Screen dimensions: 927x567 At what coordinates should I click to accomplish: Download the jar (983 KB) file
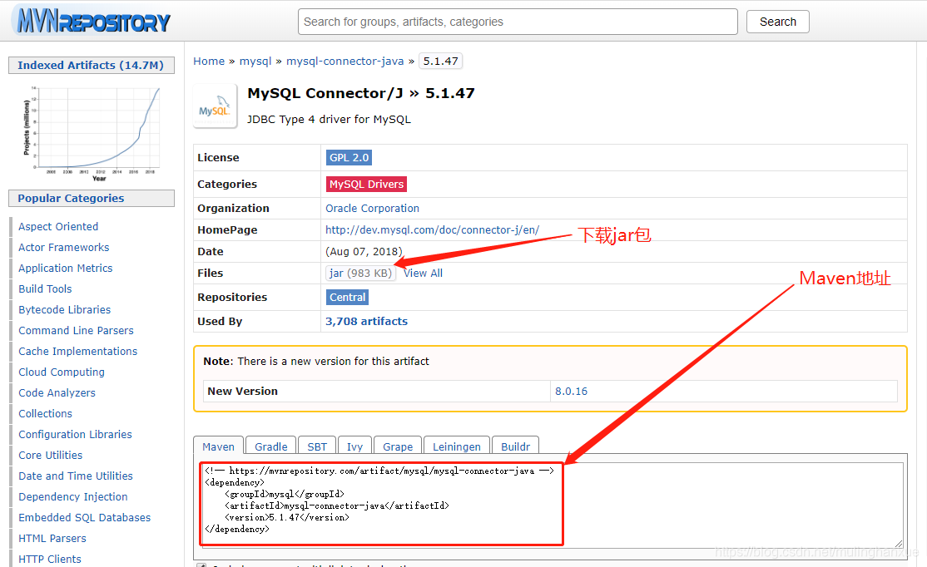[360, 273]
